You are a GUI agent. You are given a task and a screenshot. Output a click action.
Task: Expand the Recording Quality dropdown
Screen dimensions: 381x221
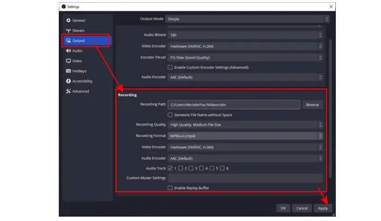pos(245,125)
